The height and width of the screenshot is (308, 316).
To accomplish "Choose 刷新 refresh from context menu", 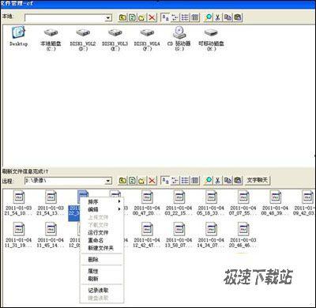I will point(102,279).
